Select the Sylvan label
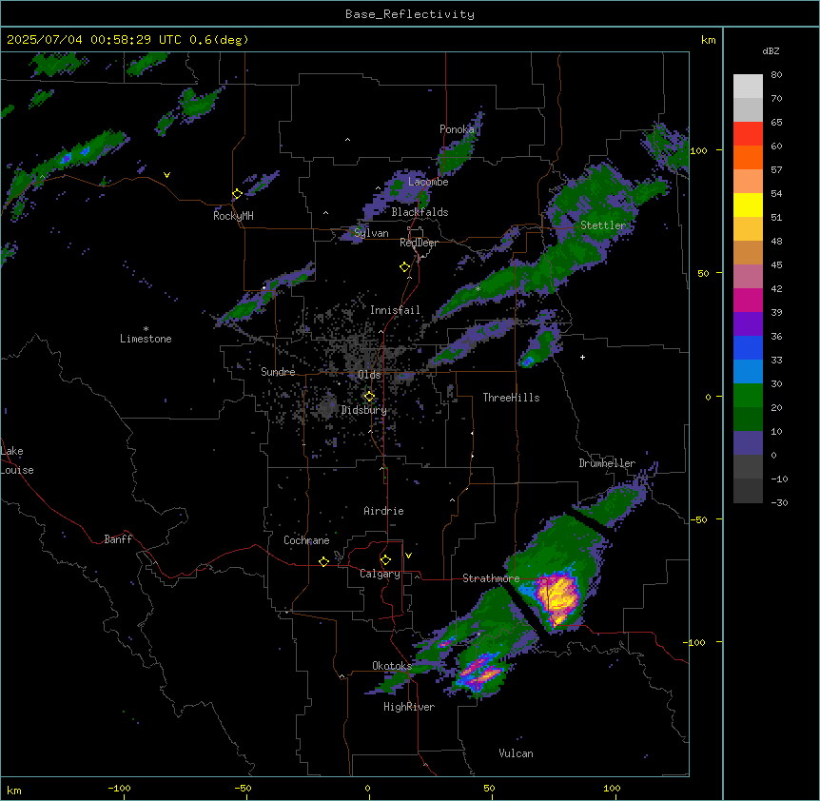Screen dimensions: 820x801 [x=371, y=233]
